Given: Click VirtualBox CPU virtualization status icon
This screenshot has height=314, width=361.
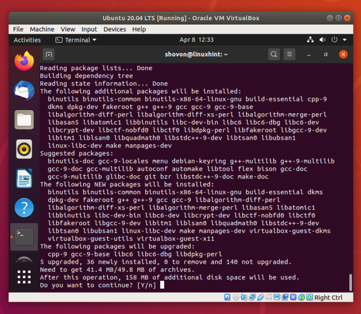Looking at the screenshot, I should pos(293,297).
